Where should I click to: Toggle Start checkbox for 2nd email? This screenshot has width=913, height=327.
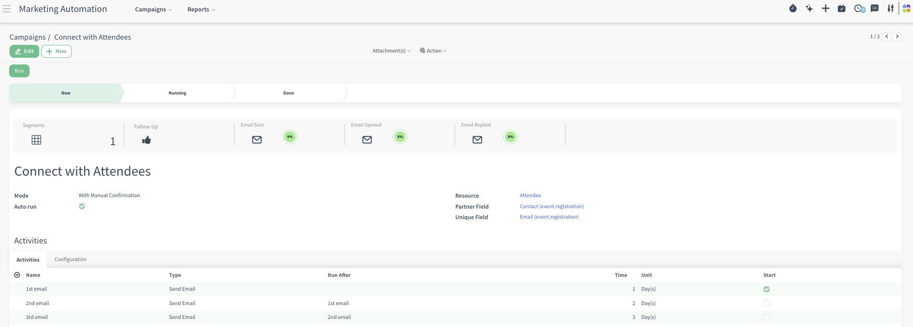coord(767,303)
